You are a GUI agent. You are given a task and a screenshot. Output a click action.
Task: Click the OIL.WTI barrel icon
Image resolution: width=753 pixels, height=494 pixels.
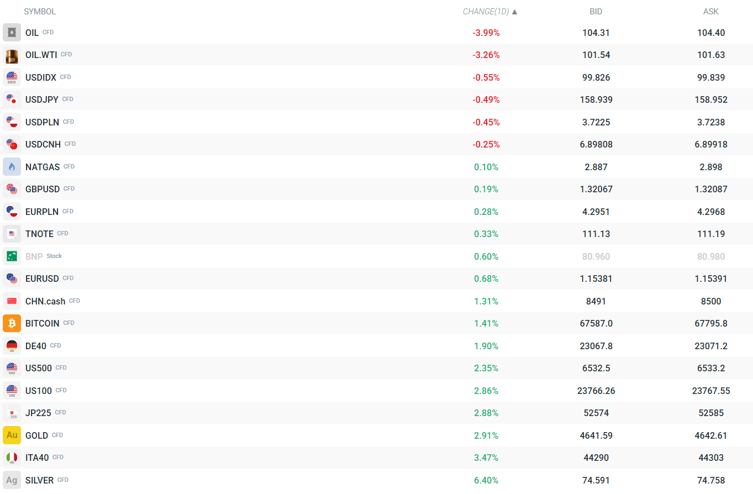(12, 55)
